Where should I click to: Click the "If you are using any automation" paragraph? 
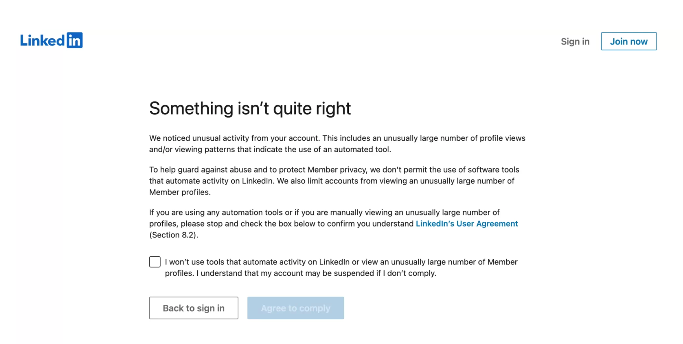pyautogui.click(x=324, y=213)
